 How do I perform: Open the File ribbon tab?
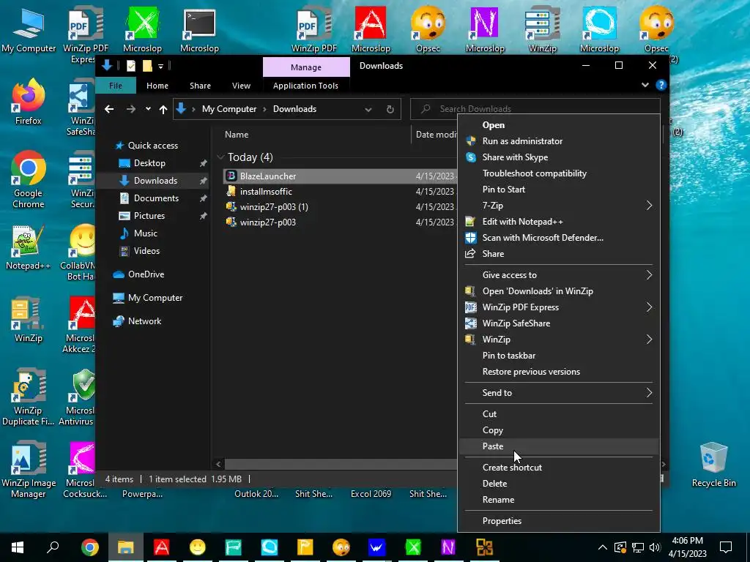click(x=116, y=86)
